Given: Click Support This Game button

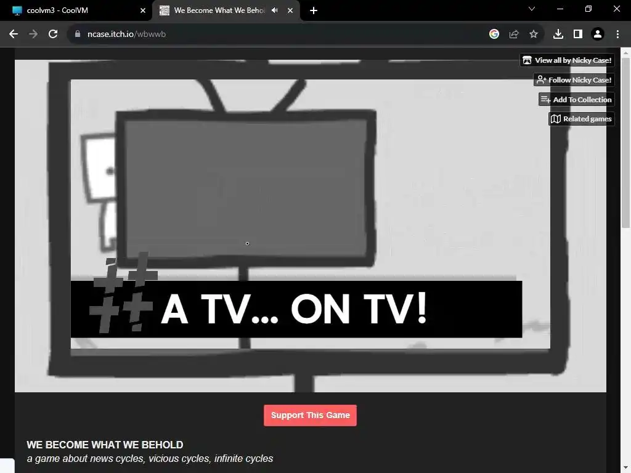Looking at the screenshot, I should pyautogui.click(x=311, y=415).
